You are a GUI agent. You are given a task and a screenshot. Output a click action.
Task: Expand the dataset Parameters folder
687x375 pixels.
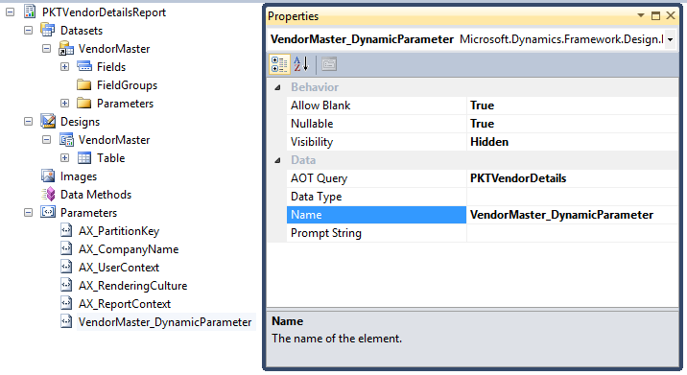pos(65,104)
